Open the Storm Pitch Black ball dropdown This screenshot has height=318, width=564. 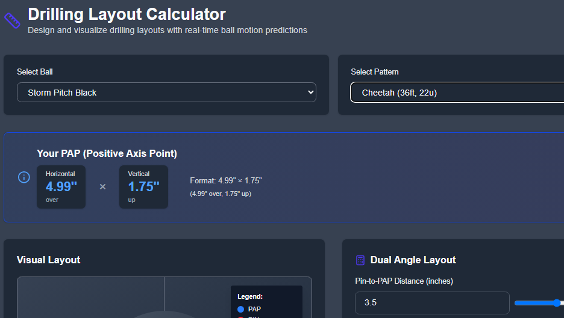166,93
